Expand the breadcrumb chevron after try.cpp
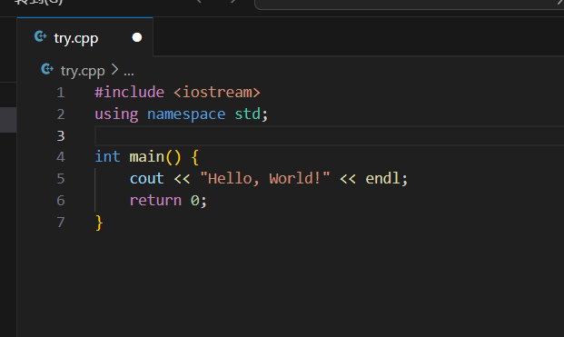The height and width of the screenshot is (337, 564). coord(114,70)
